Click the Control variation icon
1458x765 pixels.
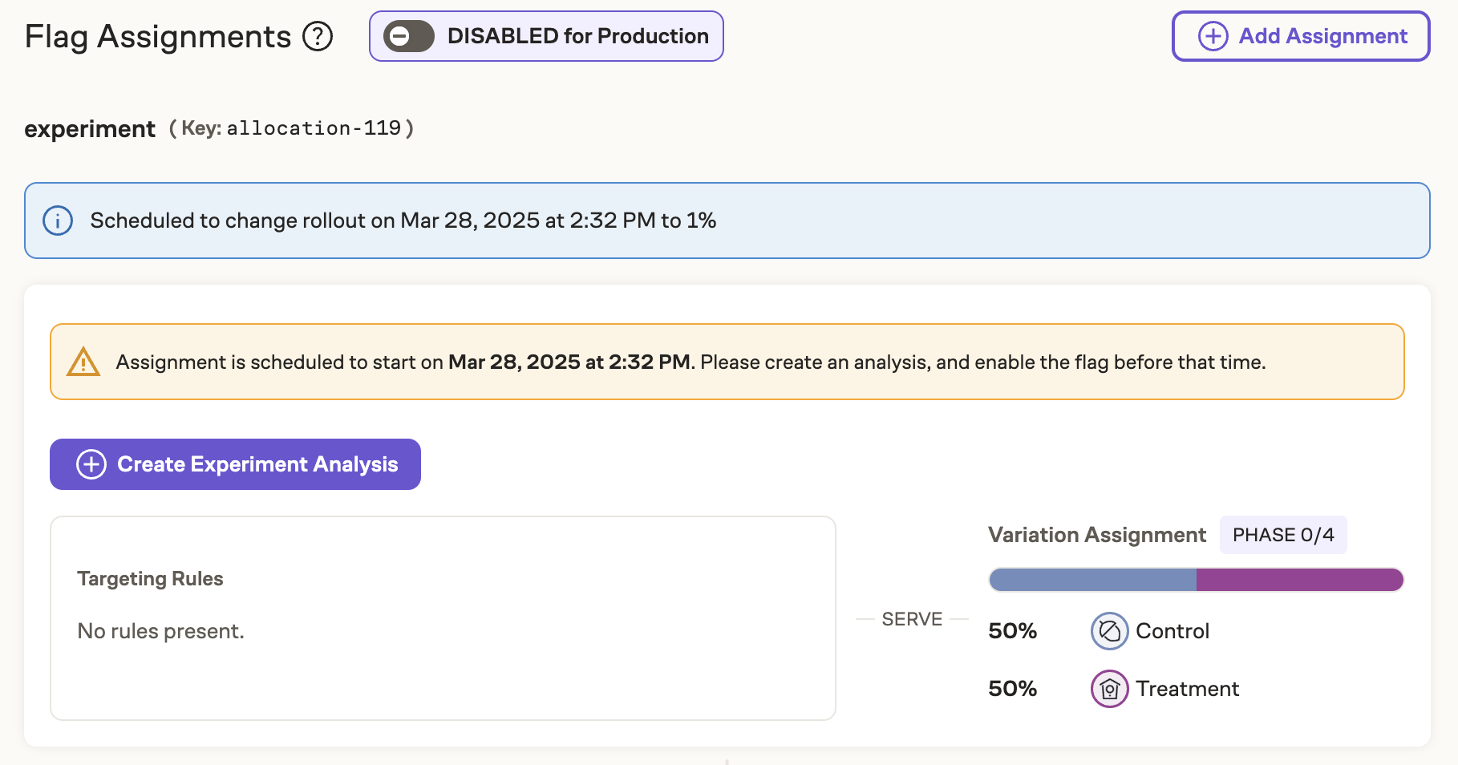click(1109, 631)
